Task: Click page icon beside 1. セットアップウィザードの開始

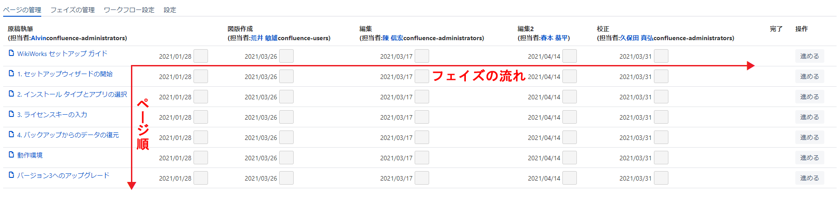Action: [11, 74]
